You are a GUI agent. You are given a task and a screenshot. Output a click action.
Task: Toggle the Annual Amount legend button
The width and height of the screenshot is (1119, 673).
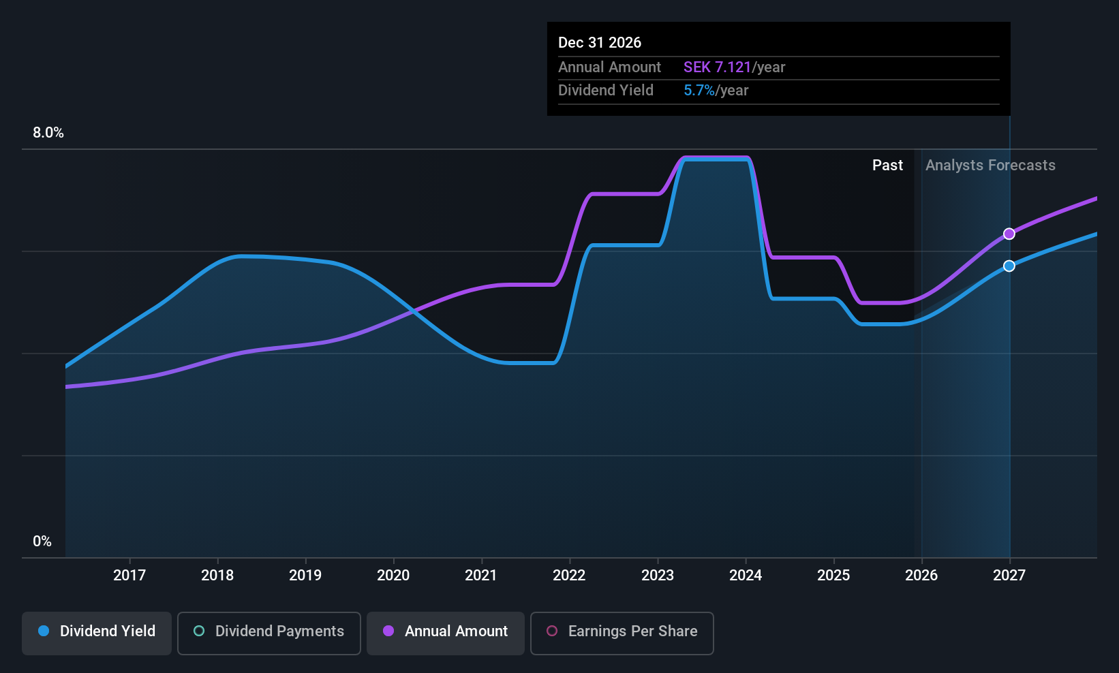tap(446, 633)
